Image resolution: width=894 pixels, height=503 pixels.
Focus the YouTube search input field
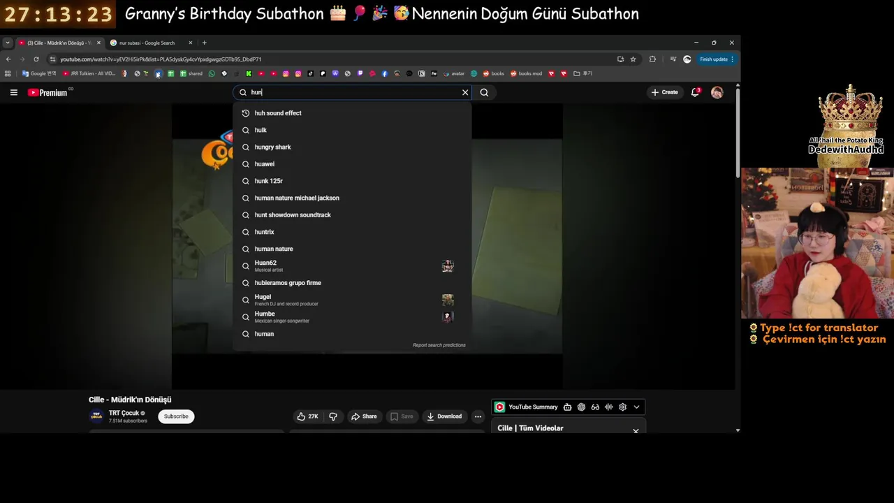click(x=353, y=92)
